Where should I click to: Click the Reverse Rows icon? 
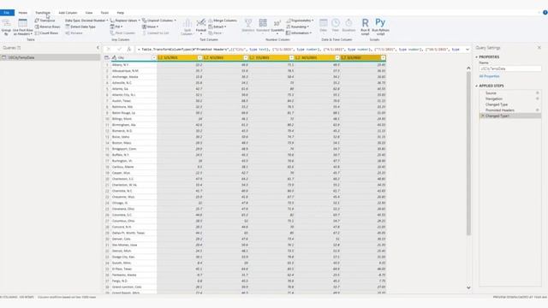coord(37,27)
